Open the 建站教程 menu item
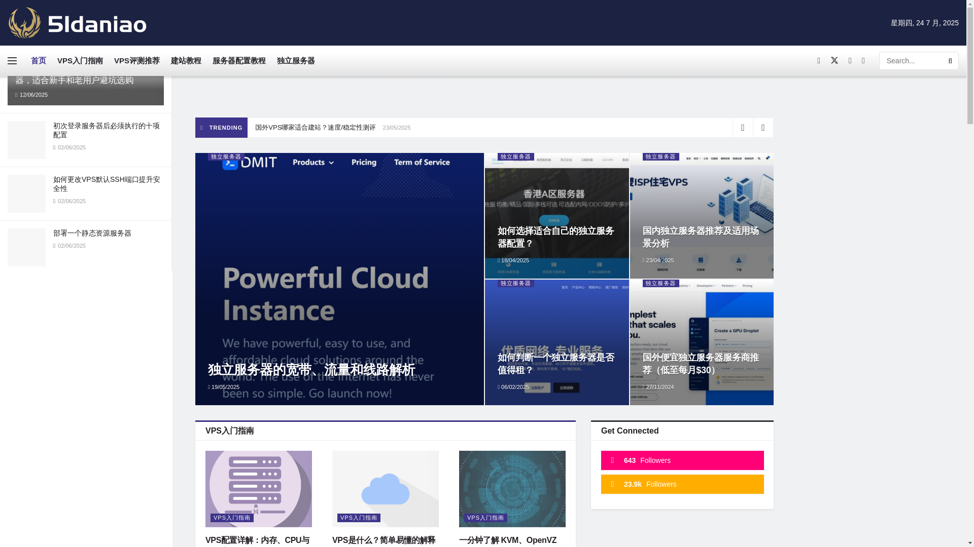Screen dimensions: 974x547 coord(186,61)
